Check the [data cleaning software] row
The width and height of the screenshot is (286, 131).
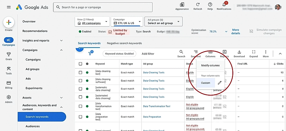tap(80, 81)
